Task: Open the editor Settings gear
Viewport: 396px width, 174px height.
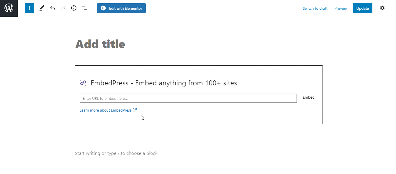Action: point(382,8)
